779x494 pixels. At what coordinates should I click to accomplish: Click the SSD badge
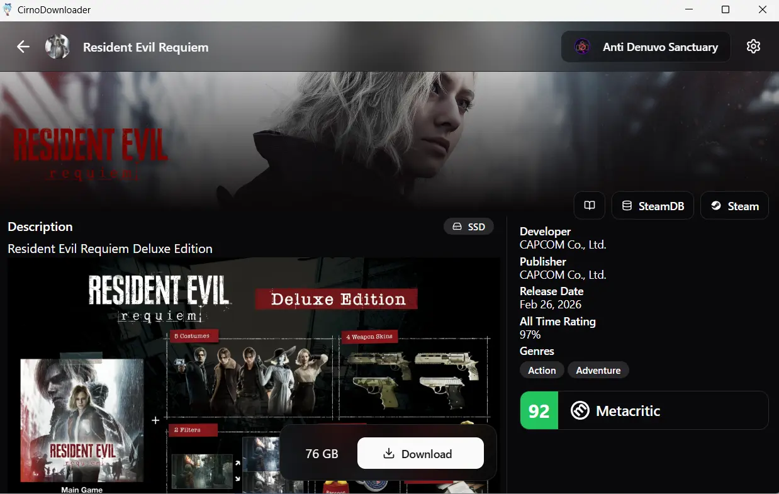pos(469,227)
